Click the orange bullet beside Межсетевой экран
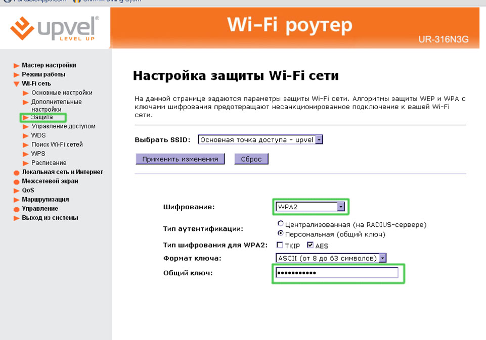This screenshot has height=340, width=486. 17,181
